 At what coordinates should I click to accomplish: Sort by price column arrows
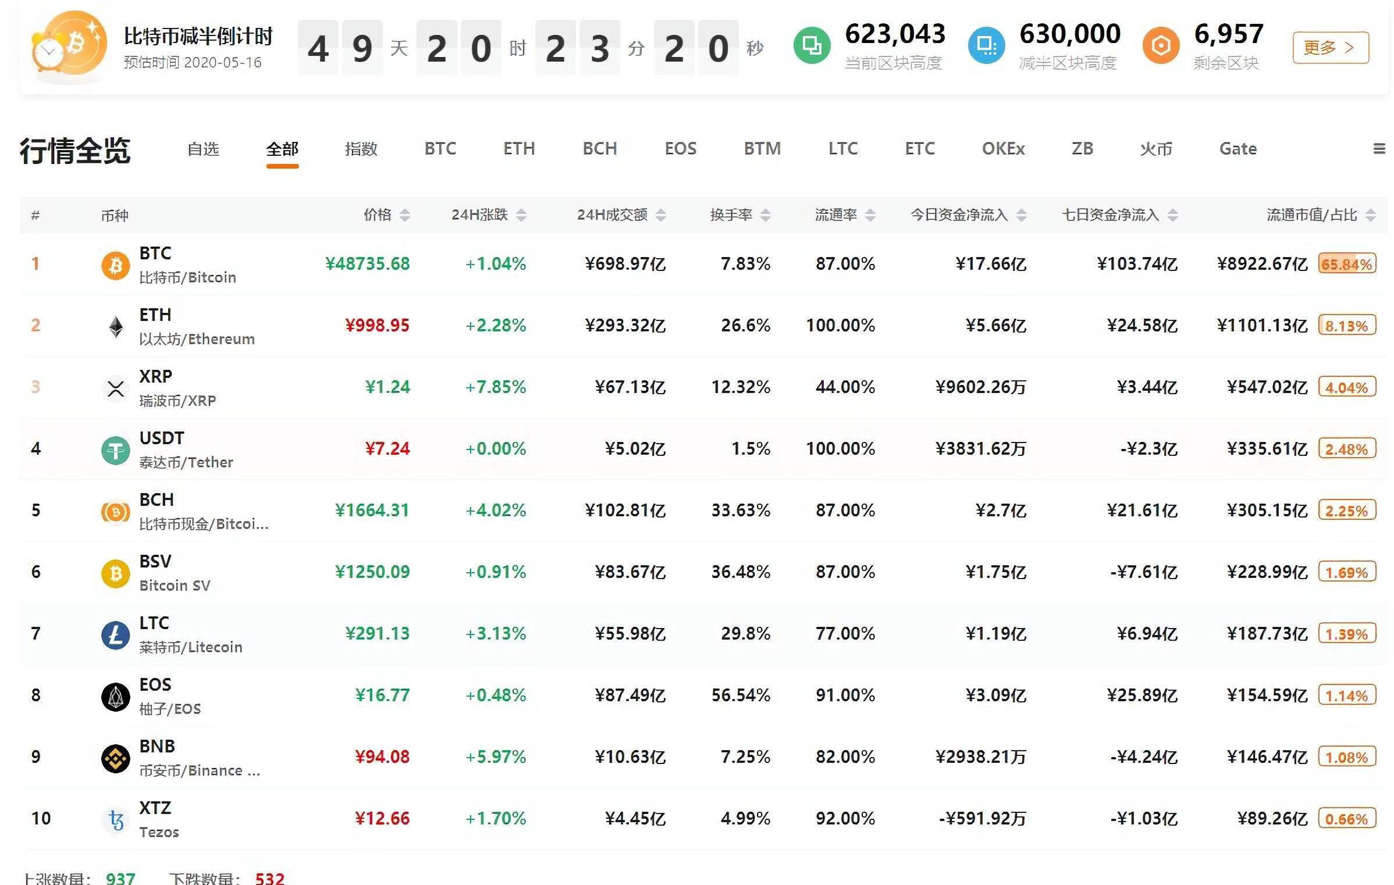pos(405,215)
